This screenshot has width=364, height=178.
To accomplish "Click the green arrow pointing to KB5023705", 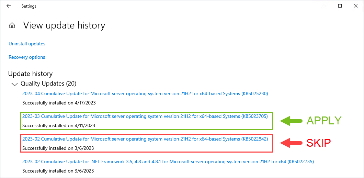I will tap(291, 121).
